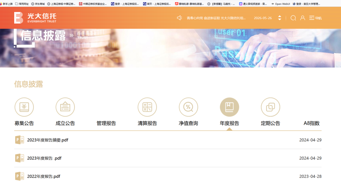Image resolution: width=341 pixels, height=183 pixels.
Task: Switch to the 定期公告 tab label
Action: point(270,123)
